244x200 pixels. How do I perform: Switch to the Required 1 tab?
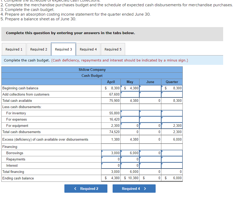(14, 49)
